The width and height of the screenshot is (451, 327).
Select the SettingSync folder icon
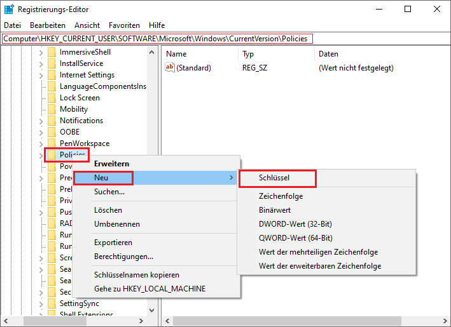pyautogui.click(x=52, y=304)
